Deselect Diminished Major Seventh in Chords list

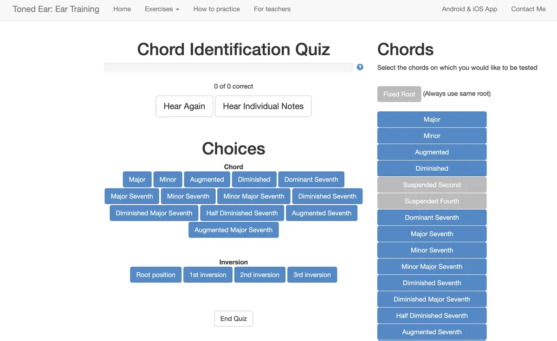click(x=432, y=299)
